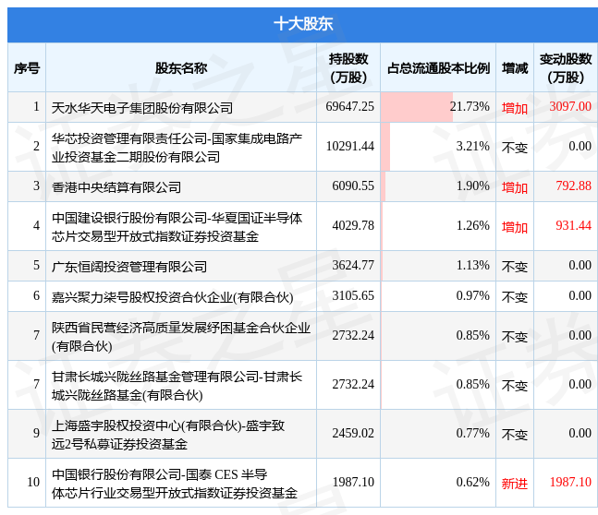Image resolution: width=598 pixels, height=515 pixels.
Task: Click row number 10
Action: 33,482
